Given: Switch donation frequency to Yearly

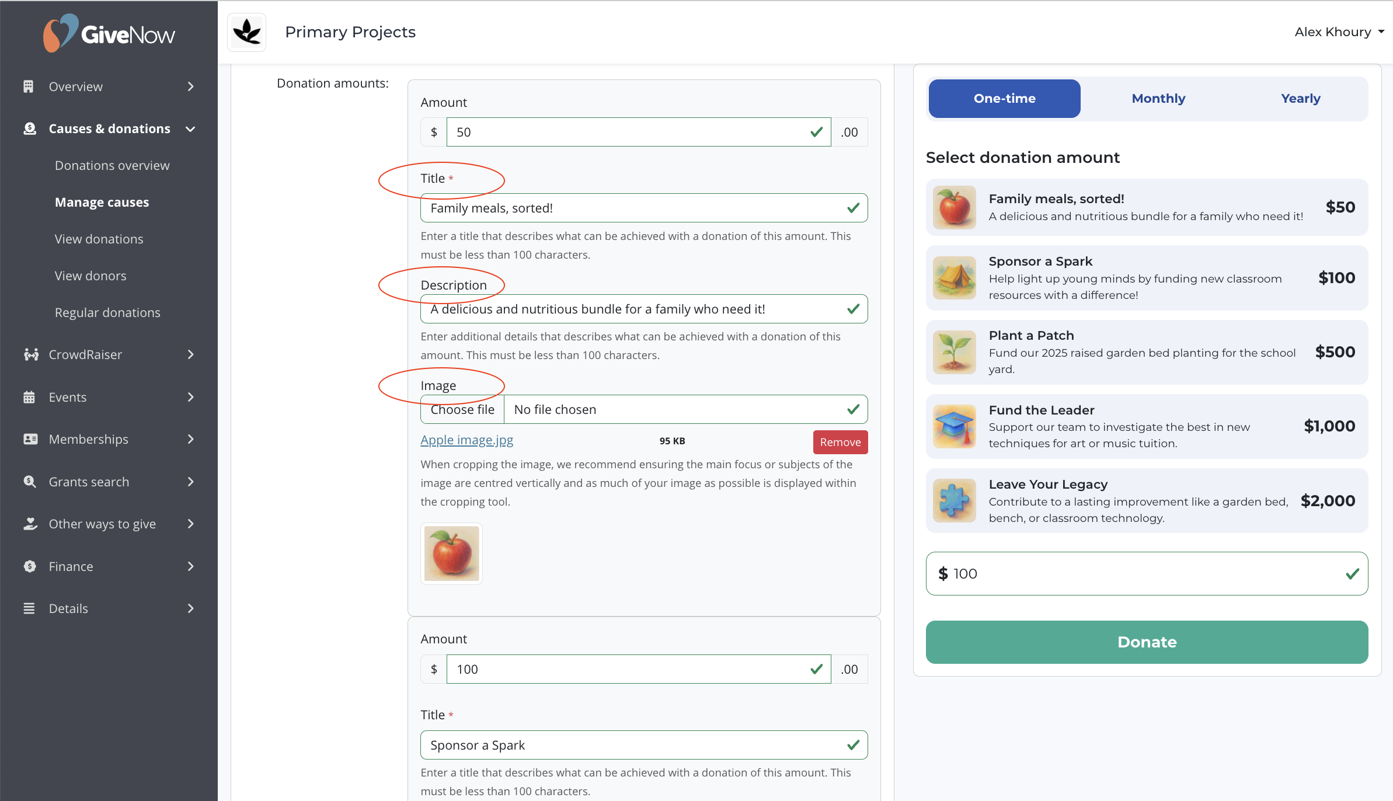Looking at the screenshot, I should (x=1300, y=99).
